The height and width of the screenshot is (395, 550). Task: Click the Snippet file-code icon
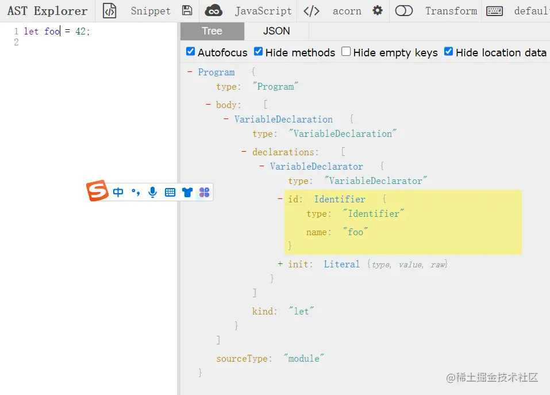point(109,11)
